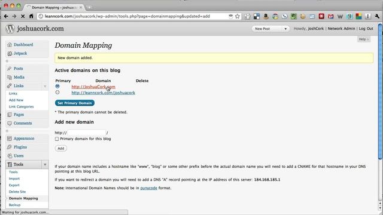Open Domain Mapping submenu item
The image size is (383, 215).
point(23,198)
